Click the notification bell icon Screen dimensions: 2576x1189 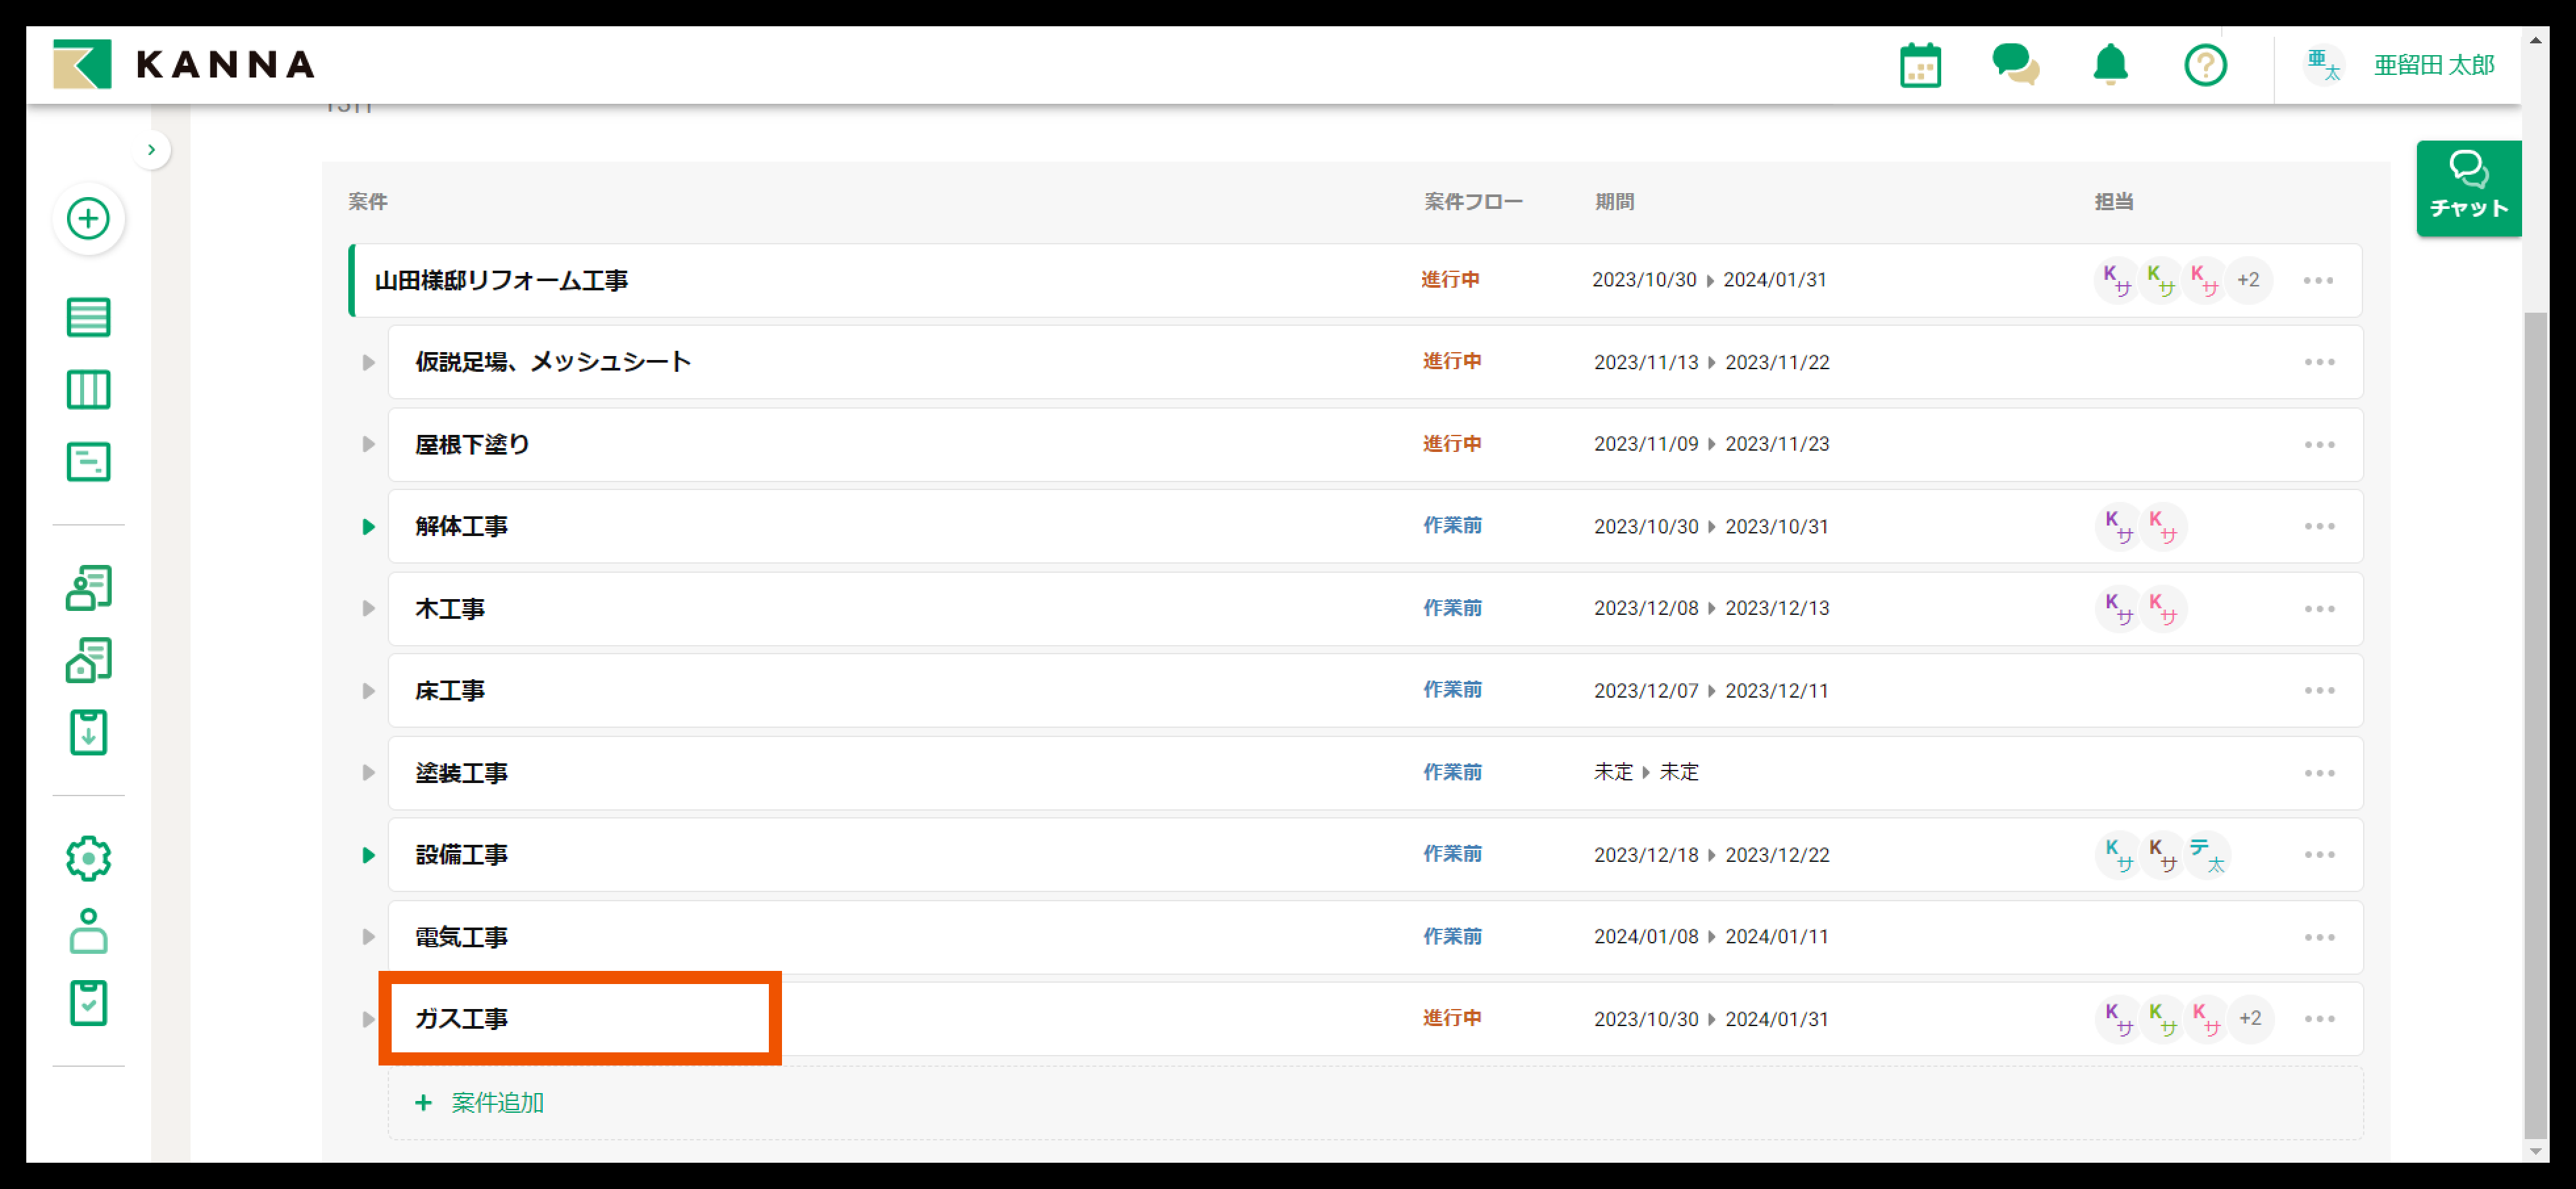pos(2110,66)
